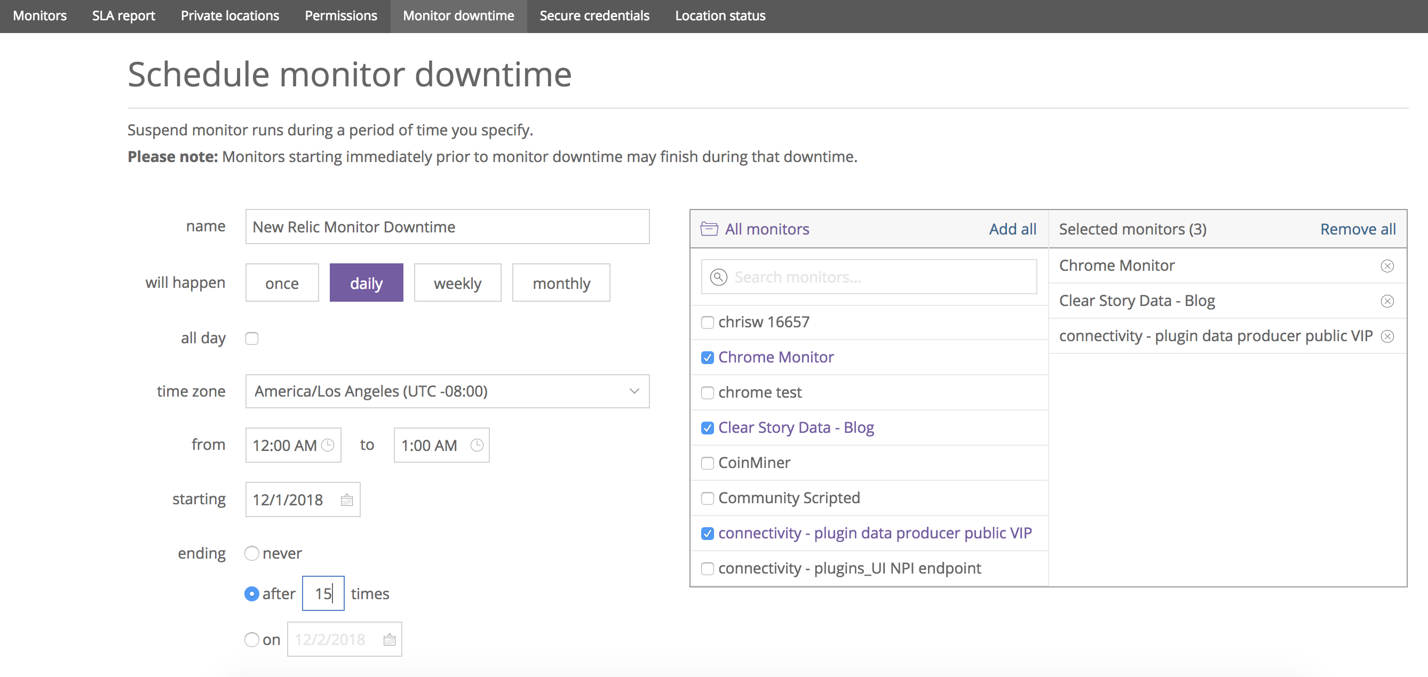Check the chrome test monitor
The image size is (1428, 677).
coord(708,393)
